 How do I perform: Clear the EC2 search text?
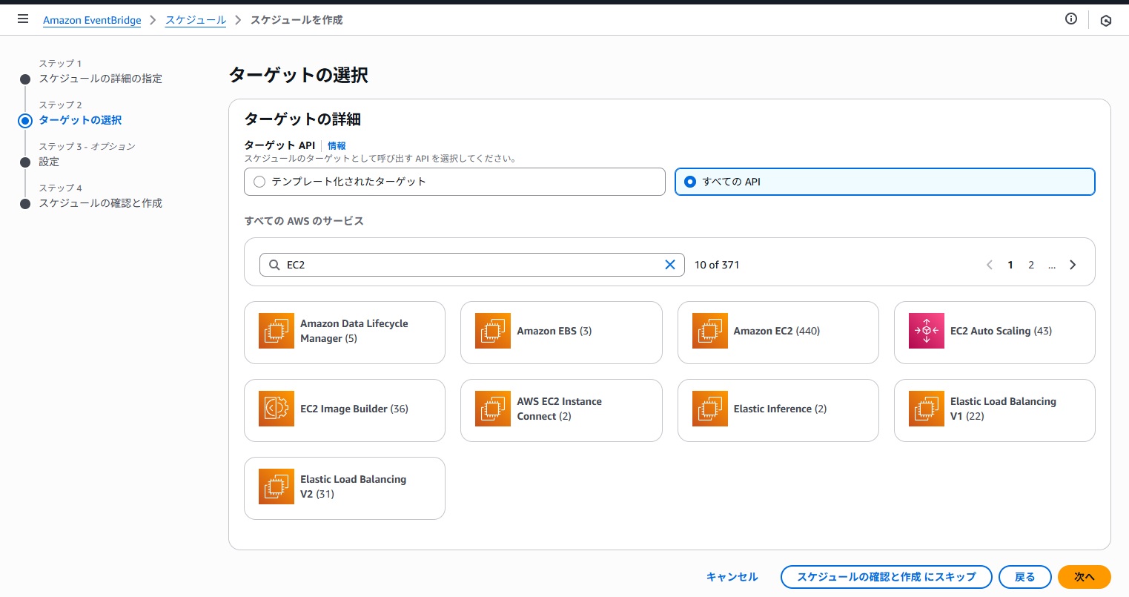pyautogui.click(x=669, y=265)
